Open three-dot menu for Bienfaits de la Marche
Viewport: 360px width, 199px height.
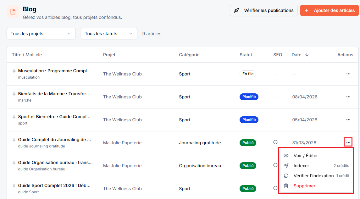click(x=348, y=97)
